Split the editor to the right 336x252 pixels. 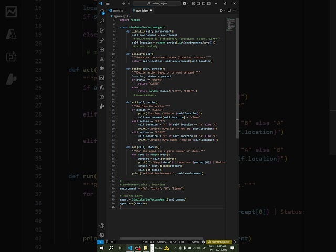[x=229, y=10]
